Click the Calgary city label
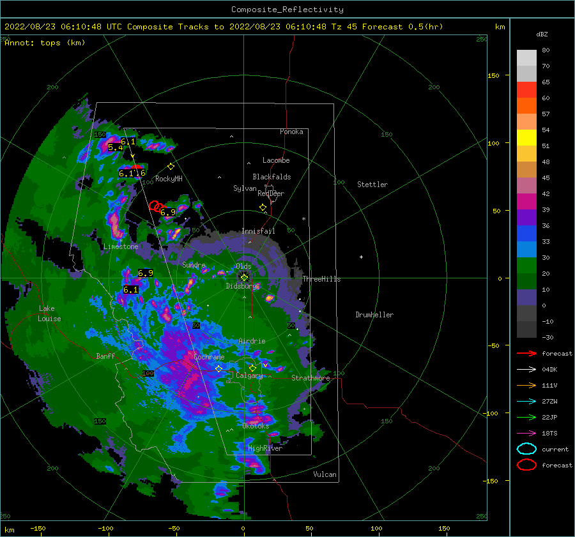575x537 pixels. pyautogui.click(x=249, y=375)
